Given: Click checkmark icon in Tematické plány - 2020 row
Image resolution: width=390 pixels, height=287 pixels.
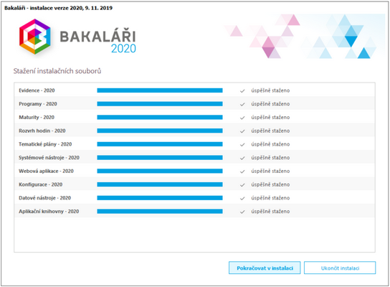Looking at the screenshot, I should pyautogui.click(x=242, y=145).
